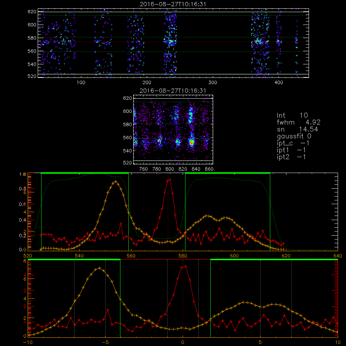Click orange x-axis label 640 on the profile plot
This screenshot has height=346, width=346.
click(x=338, y=256)
